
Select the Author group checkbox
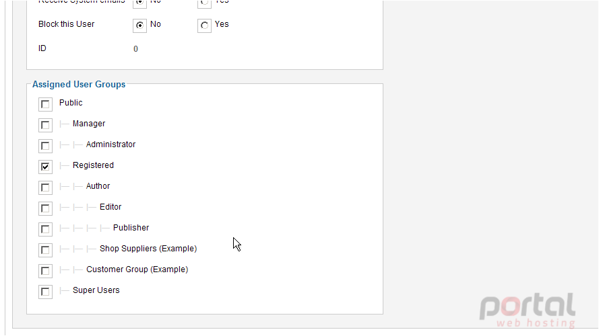click(x=45, y=187)
